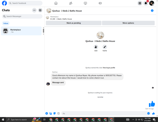158x122 pixels.
Task: Open the Friends icon in top bar
Action: pos(71,3)
